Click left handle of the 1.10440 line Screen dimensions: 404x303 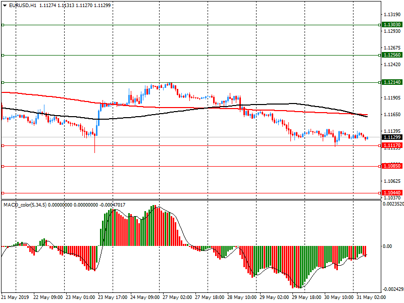[x=3, y=193]
